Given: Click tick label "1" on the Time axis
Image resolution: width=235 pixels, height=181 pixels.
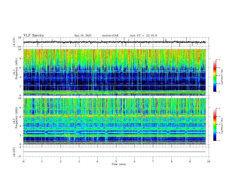Looking at the screenshot, I should click(42, 161).
